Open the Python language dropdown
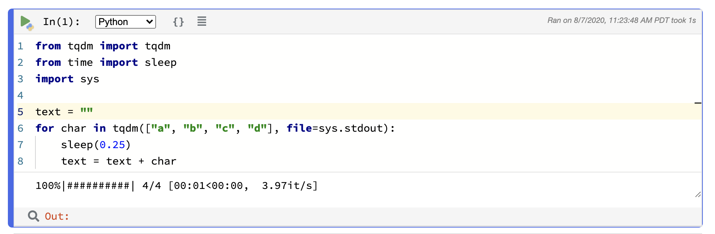 pos(125,21)
